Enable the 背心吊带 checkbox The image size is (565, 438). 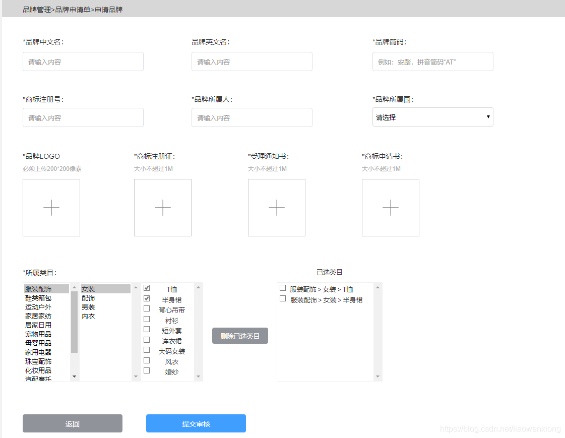tap(146, 308)
